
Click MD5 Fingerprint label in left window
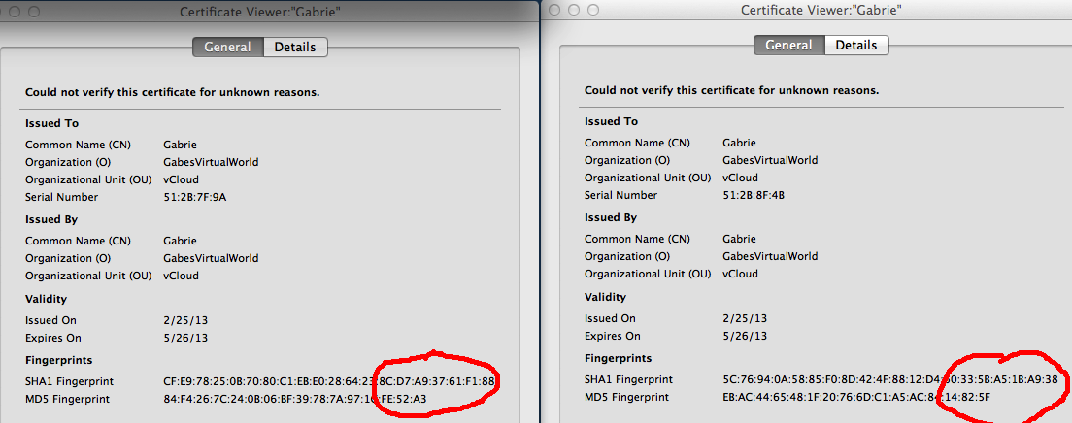[x=68, y=399]
